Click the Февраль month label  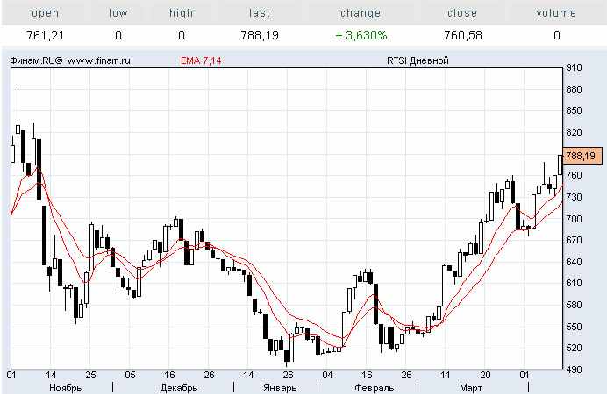(x=374, y=388)
